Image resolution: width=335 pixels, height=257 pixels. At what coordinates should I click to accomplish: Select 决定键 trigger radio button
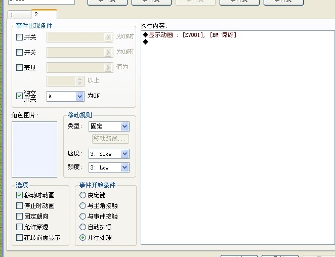[x=82, y=195]
